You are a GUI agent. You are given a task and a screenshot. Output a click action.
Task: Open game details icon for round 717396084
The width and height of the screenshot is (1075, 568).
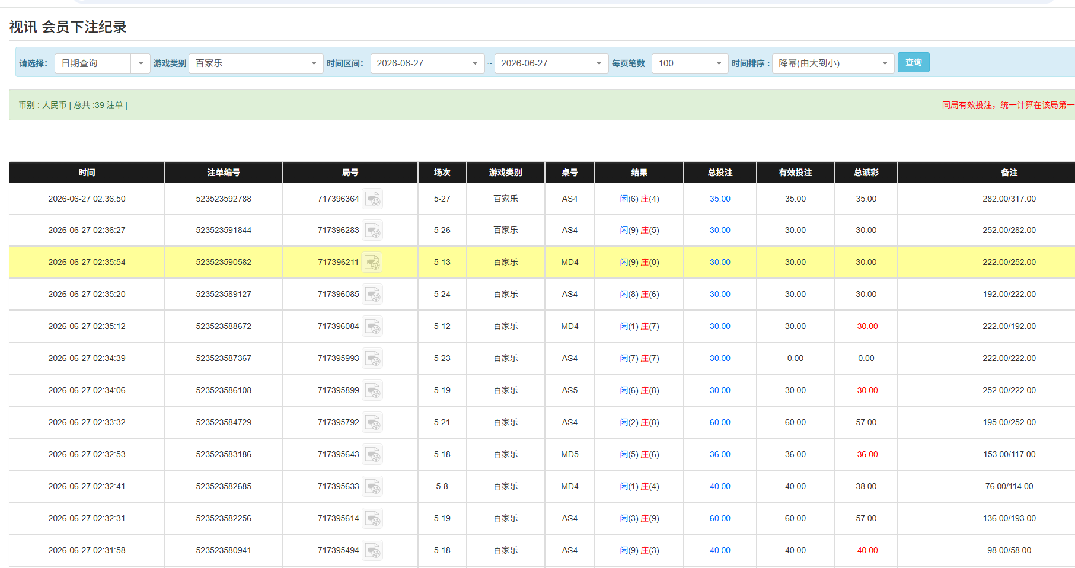click(x=372, y=327)
